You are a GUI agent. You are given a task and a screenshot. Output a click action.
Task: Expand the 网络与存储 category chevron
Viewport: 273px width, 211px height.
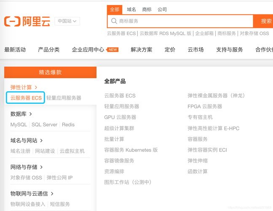[x=41, y=167]
